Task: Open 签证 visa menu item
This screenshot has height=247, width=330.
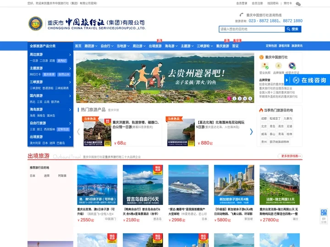Action: (235, 46)
